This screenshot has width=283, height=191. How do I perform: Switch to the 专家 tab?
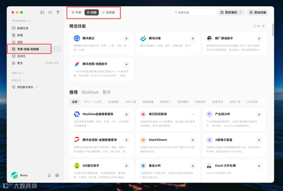pyautogui.click(x=76, y=13)
